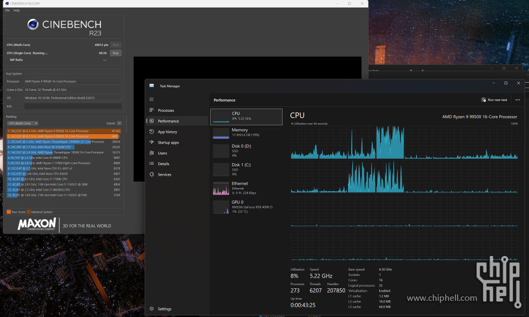529x317 pixels.
Task: Click the OS field showing Windows 10
Action: point(72,98)
